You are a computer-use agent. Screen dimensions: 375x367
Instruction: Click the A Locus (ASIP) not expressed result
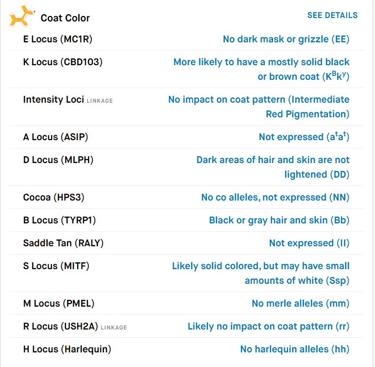[304, 137]
